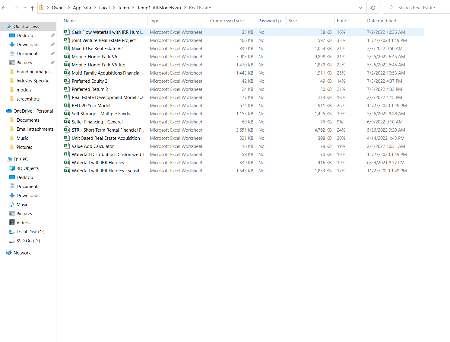Click the Local Disk (C:) drive icon
Screen dimensions: 450x342
coord(12,232)
